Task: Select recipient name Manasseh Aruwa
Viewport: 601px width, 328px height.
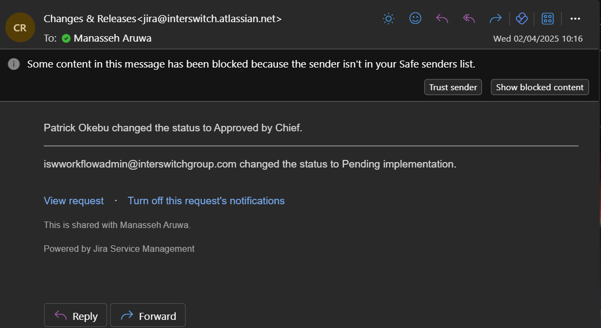Action: [x=113, y=38]
